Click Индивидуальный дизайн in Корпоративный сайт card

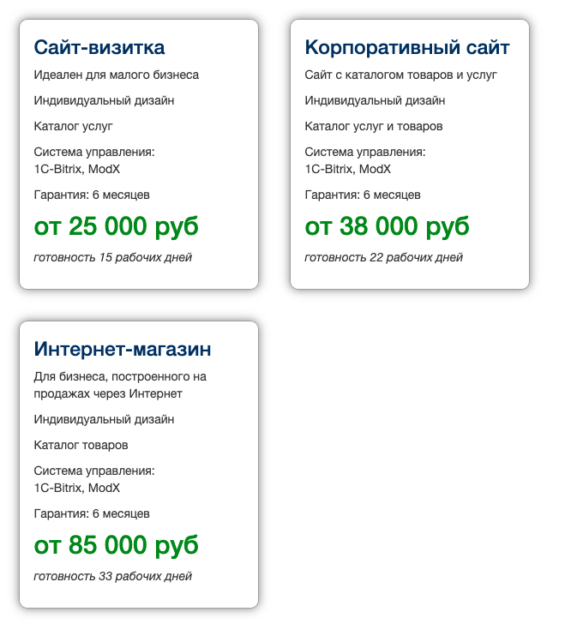click(x=375, y=100)
